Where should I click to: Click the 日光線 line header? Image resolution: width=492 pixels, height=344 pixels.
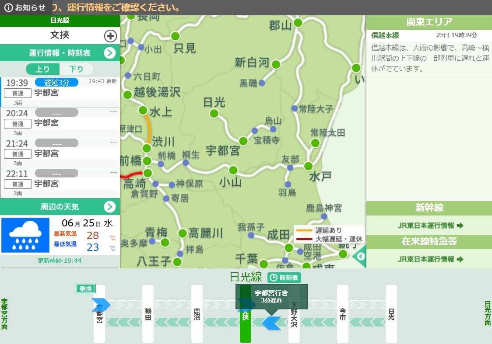tap(60, 21)
